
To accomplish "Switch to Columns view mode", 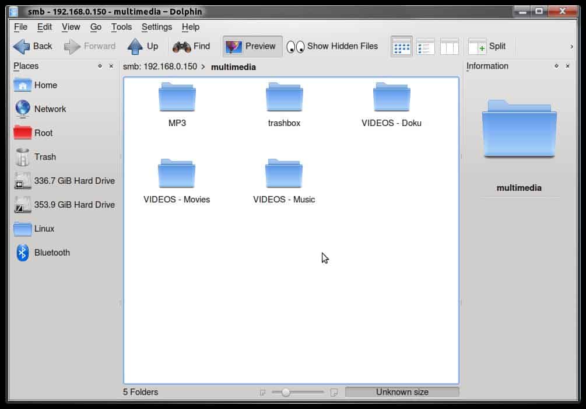I will tap(449, 47).
